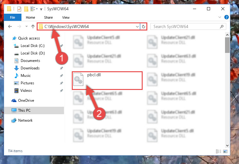Expand the address bar history dropdown
The image size is (239, 164).
[x=137, y=27]
